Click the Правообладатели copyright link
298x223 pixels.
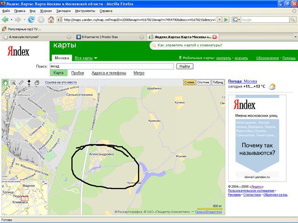point(209,212)
